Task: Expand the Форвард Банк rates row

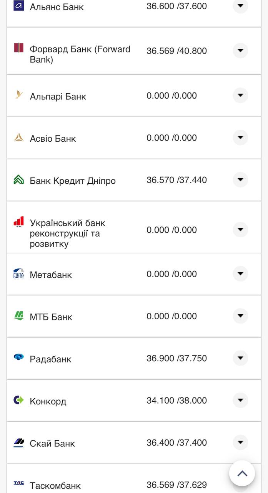Action: [x=240, y=50]
